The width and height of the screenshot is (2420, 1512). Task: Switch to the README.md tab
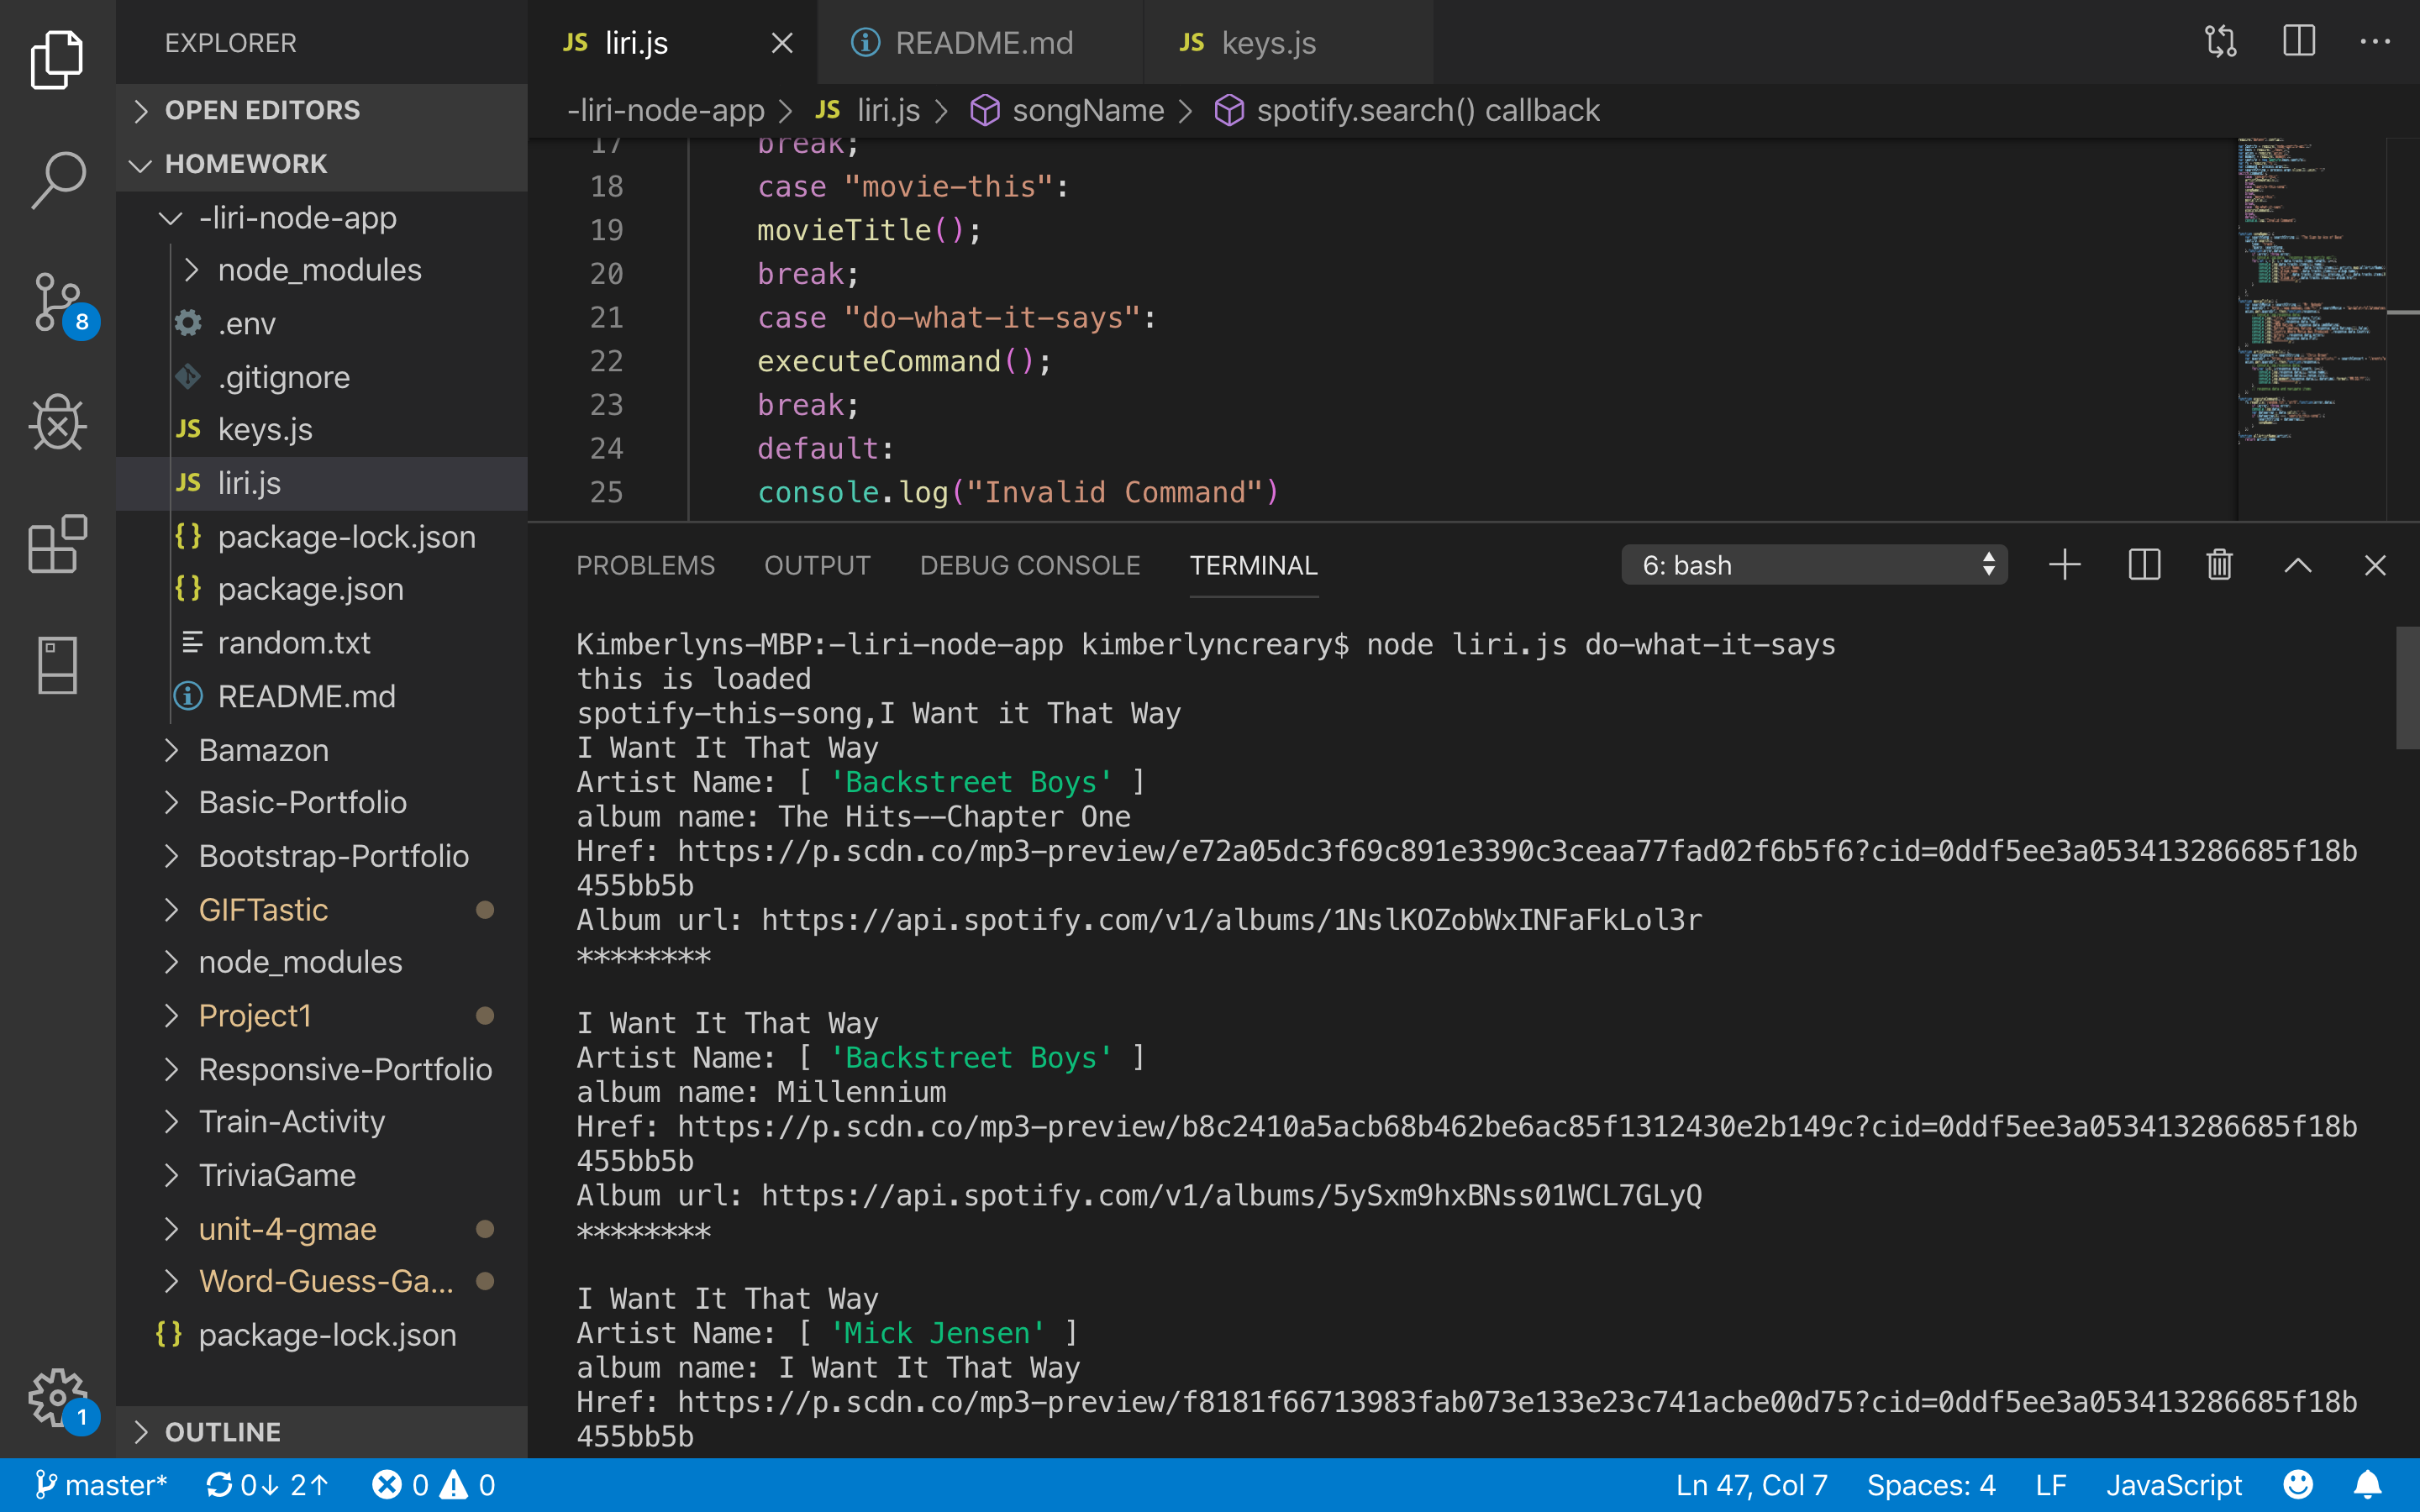pyautogui.click(x=983, y=42)
